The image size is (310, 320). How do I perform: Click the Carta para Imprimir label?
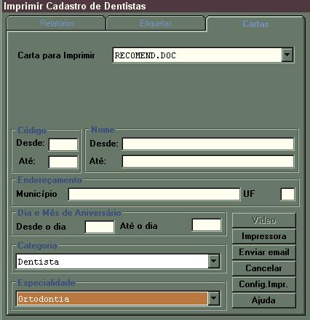click(56, 55)
